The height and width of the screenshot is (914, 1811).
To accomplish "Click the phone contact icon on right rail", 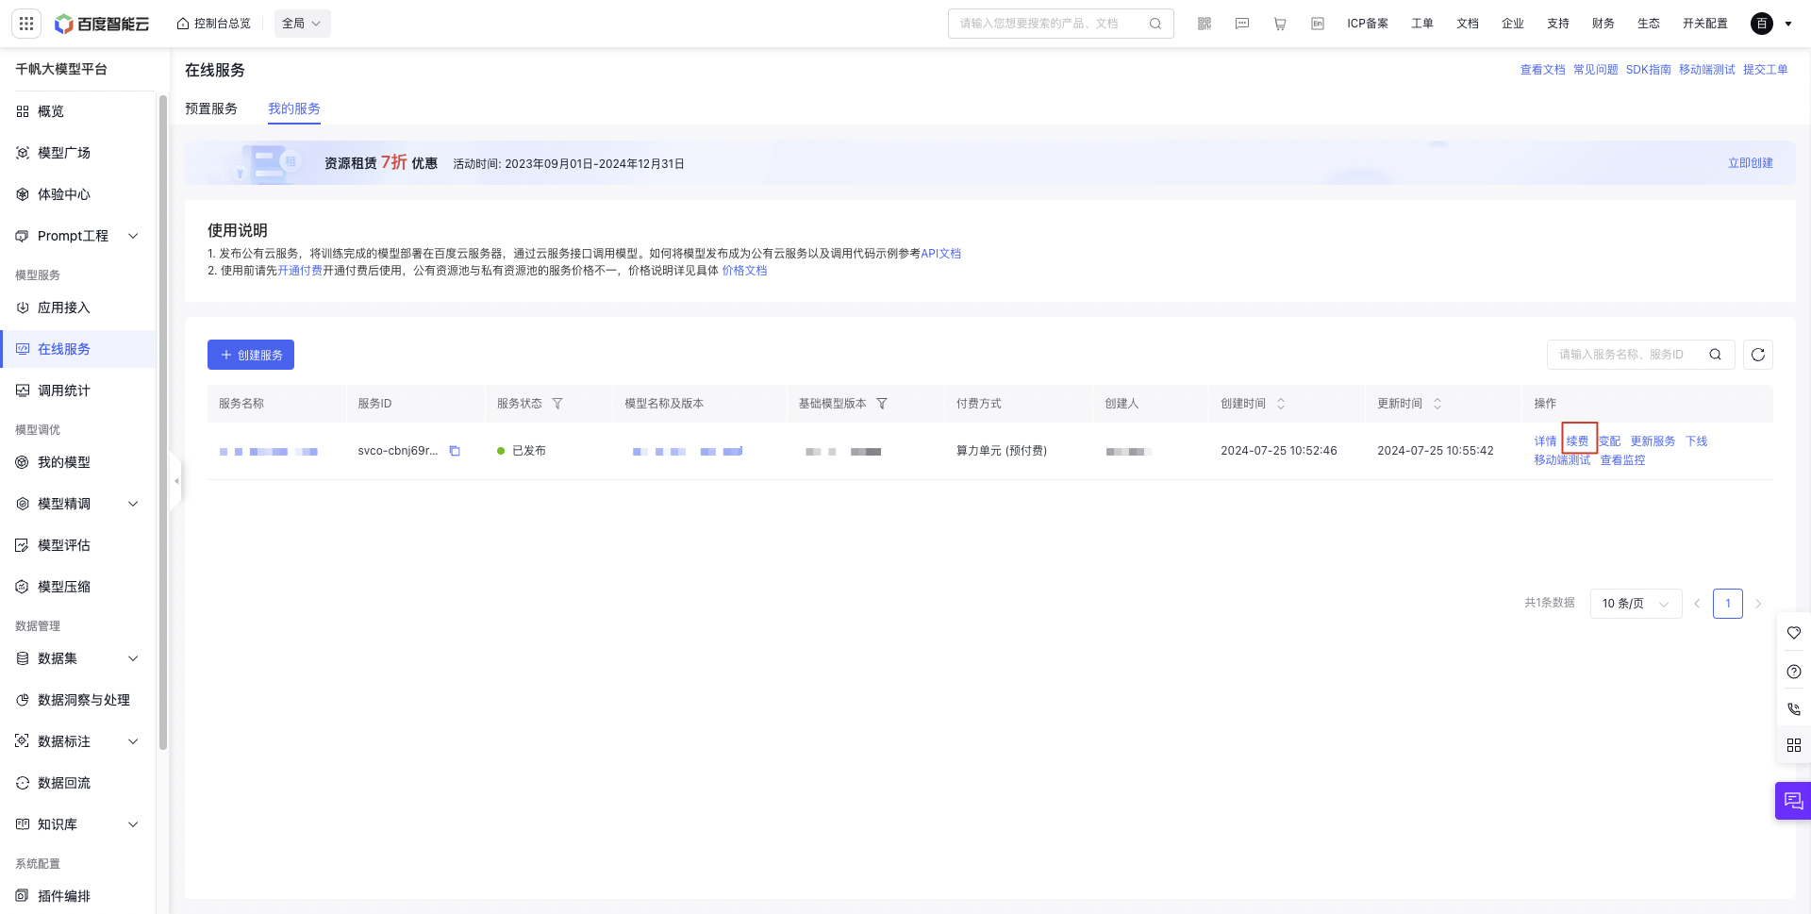I will click(1794, 708).
